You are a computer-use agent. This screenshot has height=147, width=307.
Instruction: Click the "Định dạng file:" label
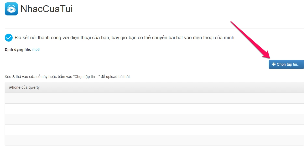[18, 49]
